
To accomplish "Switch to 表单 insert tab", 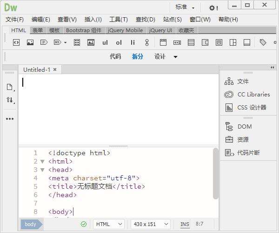I will [38, 30].
